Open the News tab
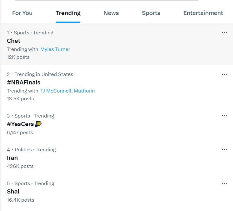 (111, 13)
